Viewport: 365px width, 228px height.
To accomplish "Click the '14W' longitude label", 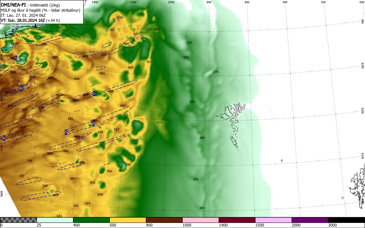I will pyautogui.click(x=95, y=2).
